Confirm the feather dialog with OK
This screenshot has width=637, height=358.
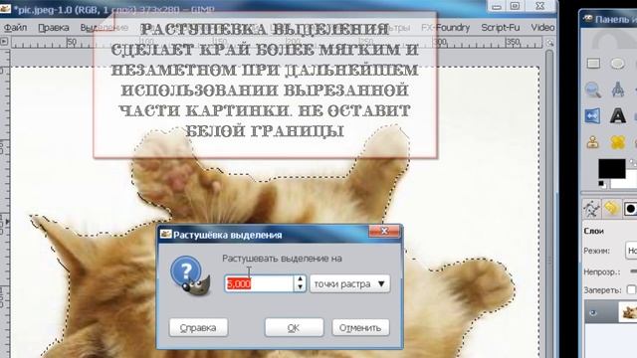pyautogui.click(x=294, y=327)
